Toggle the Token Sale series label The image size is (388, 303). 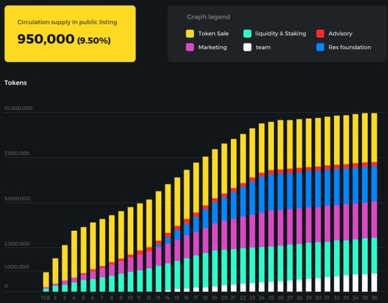point(213,34)
